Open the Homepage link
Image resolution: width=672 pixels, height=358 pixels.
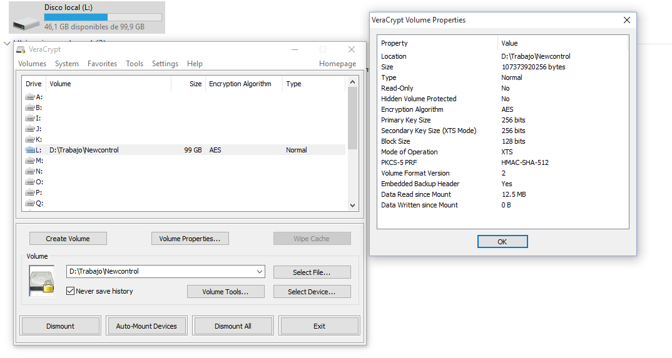click(338, 64)
